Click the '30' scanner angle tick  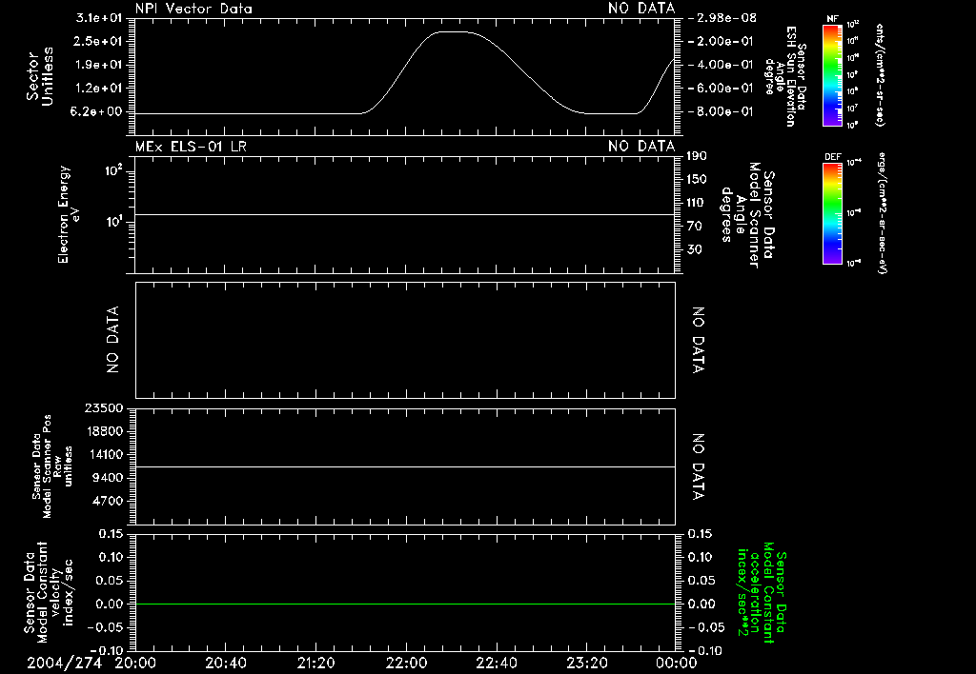(694, 249)
